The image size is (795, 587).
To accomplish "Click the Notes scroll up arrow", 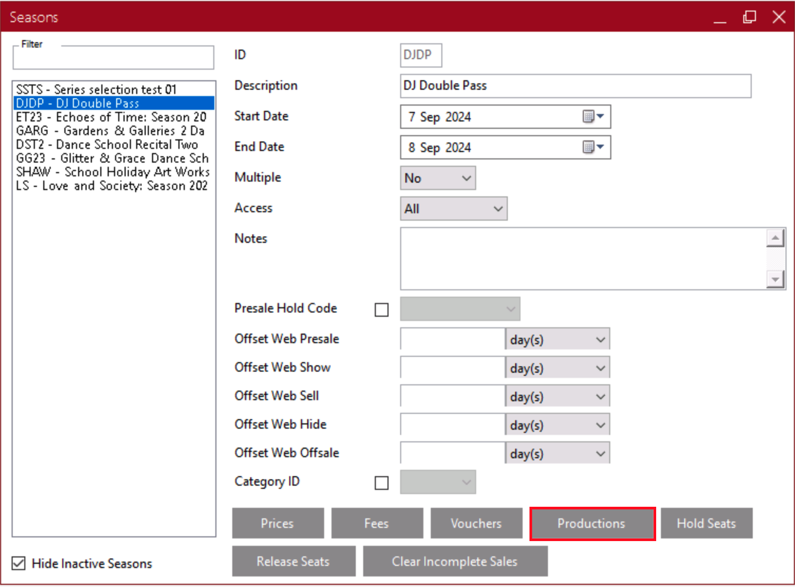I will point(775,238).
